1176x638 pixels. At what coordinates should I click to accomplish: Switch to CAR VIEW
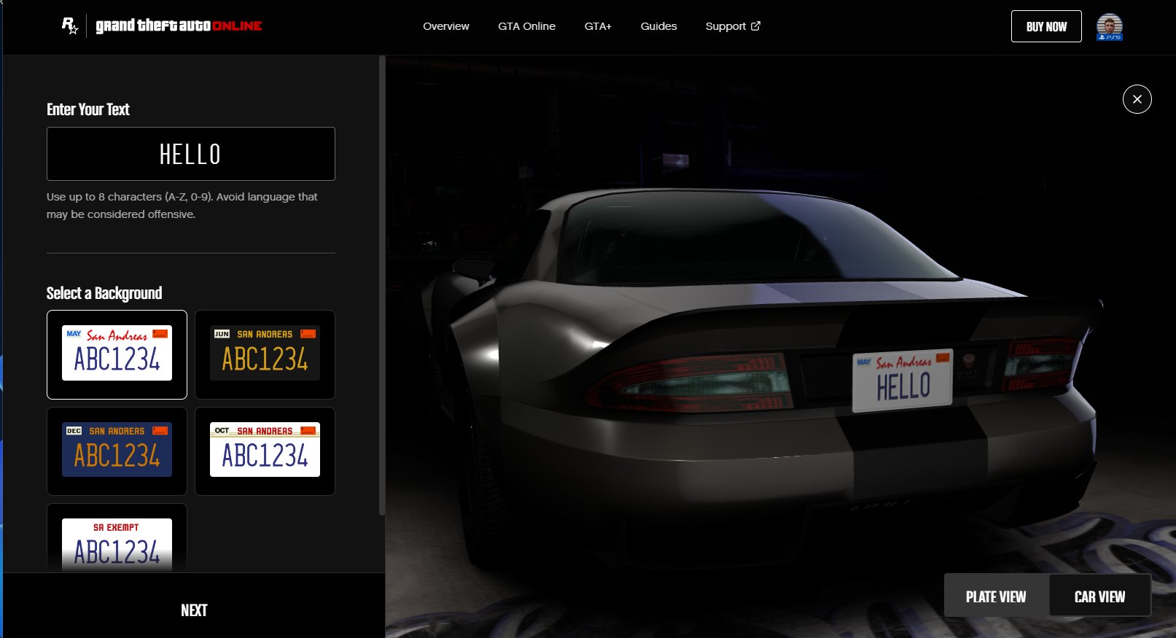[x=1099, y=596]
